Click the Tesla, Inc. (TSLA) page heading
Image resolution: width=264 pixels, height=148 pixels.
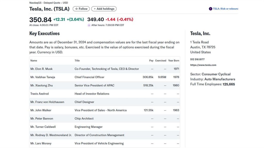coord(49,9)
